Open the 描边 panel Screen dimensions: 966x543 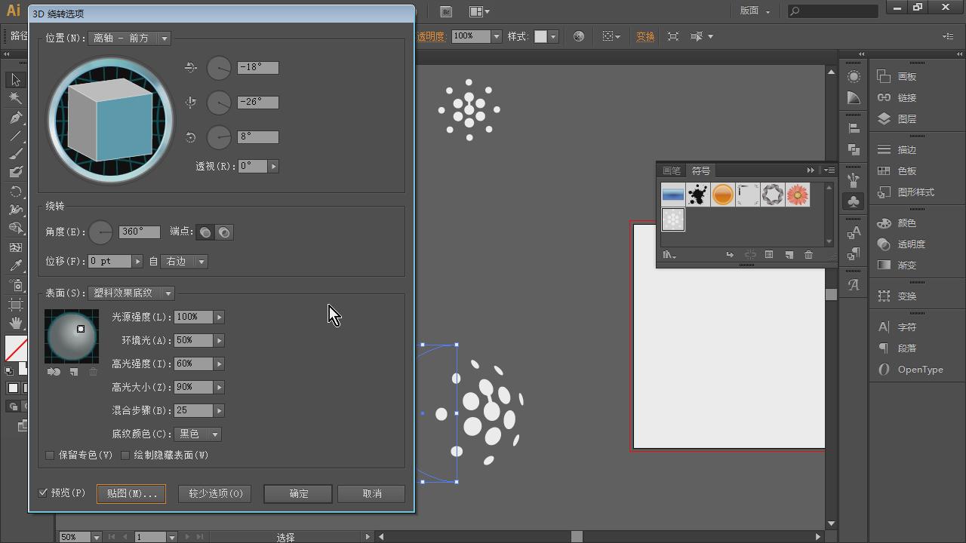coord(898,149)
